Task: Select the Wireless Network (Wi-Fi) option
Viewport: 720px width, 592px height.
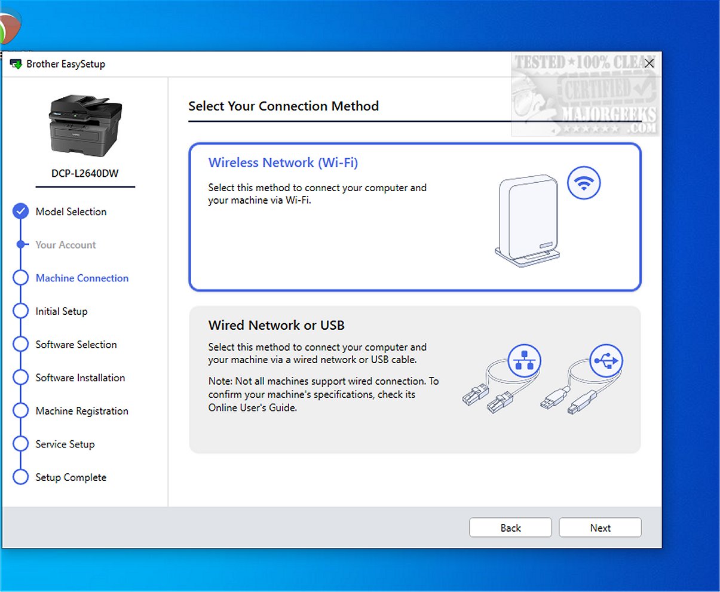Action: (415, 217)
